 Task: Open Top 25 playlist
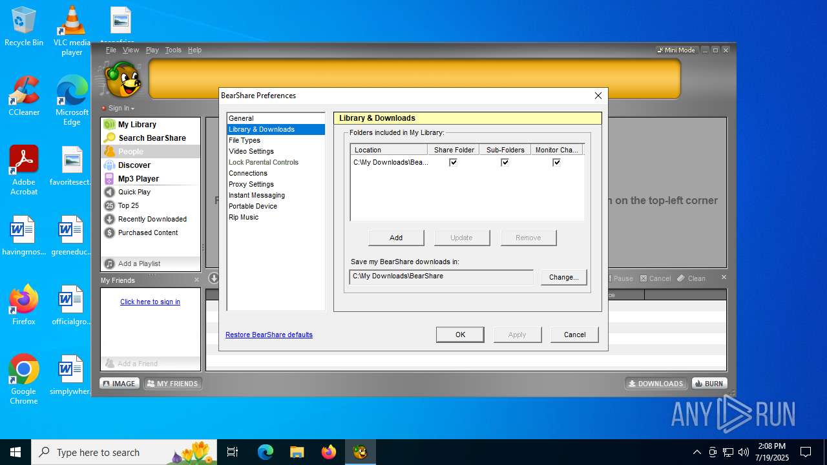pyautogui.click(x=150, y=205)
